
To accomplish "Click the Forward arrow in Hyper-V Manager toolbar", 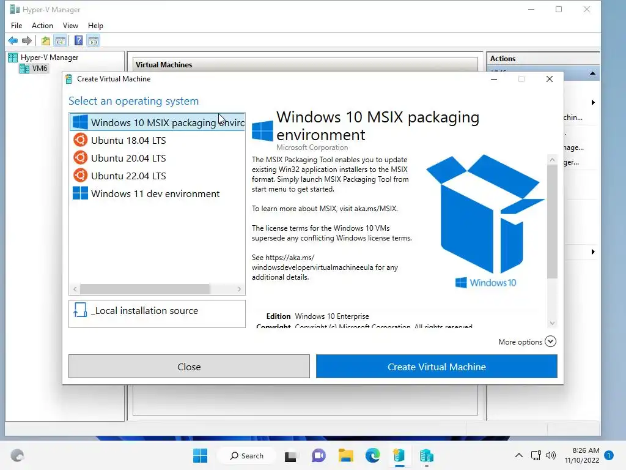I will pyautogui.click(x=27, y=40).
